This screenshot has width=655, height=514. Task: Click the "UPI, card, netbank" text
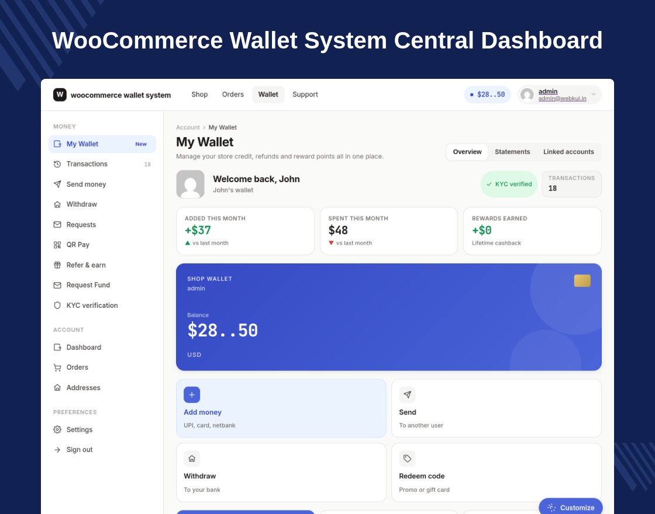point(209,426)
